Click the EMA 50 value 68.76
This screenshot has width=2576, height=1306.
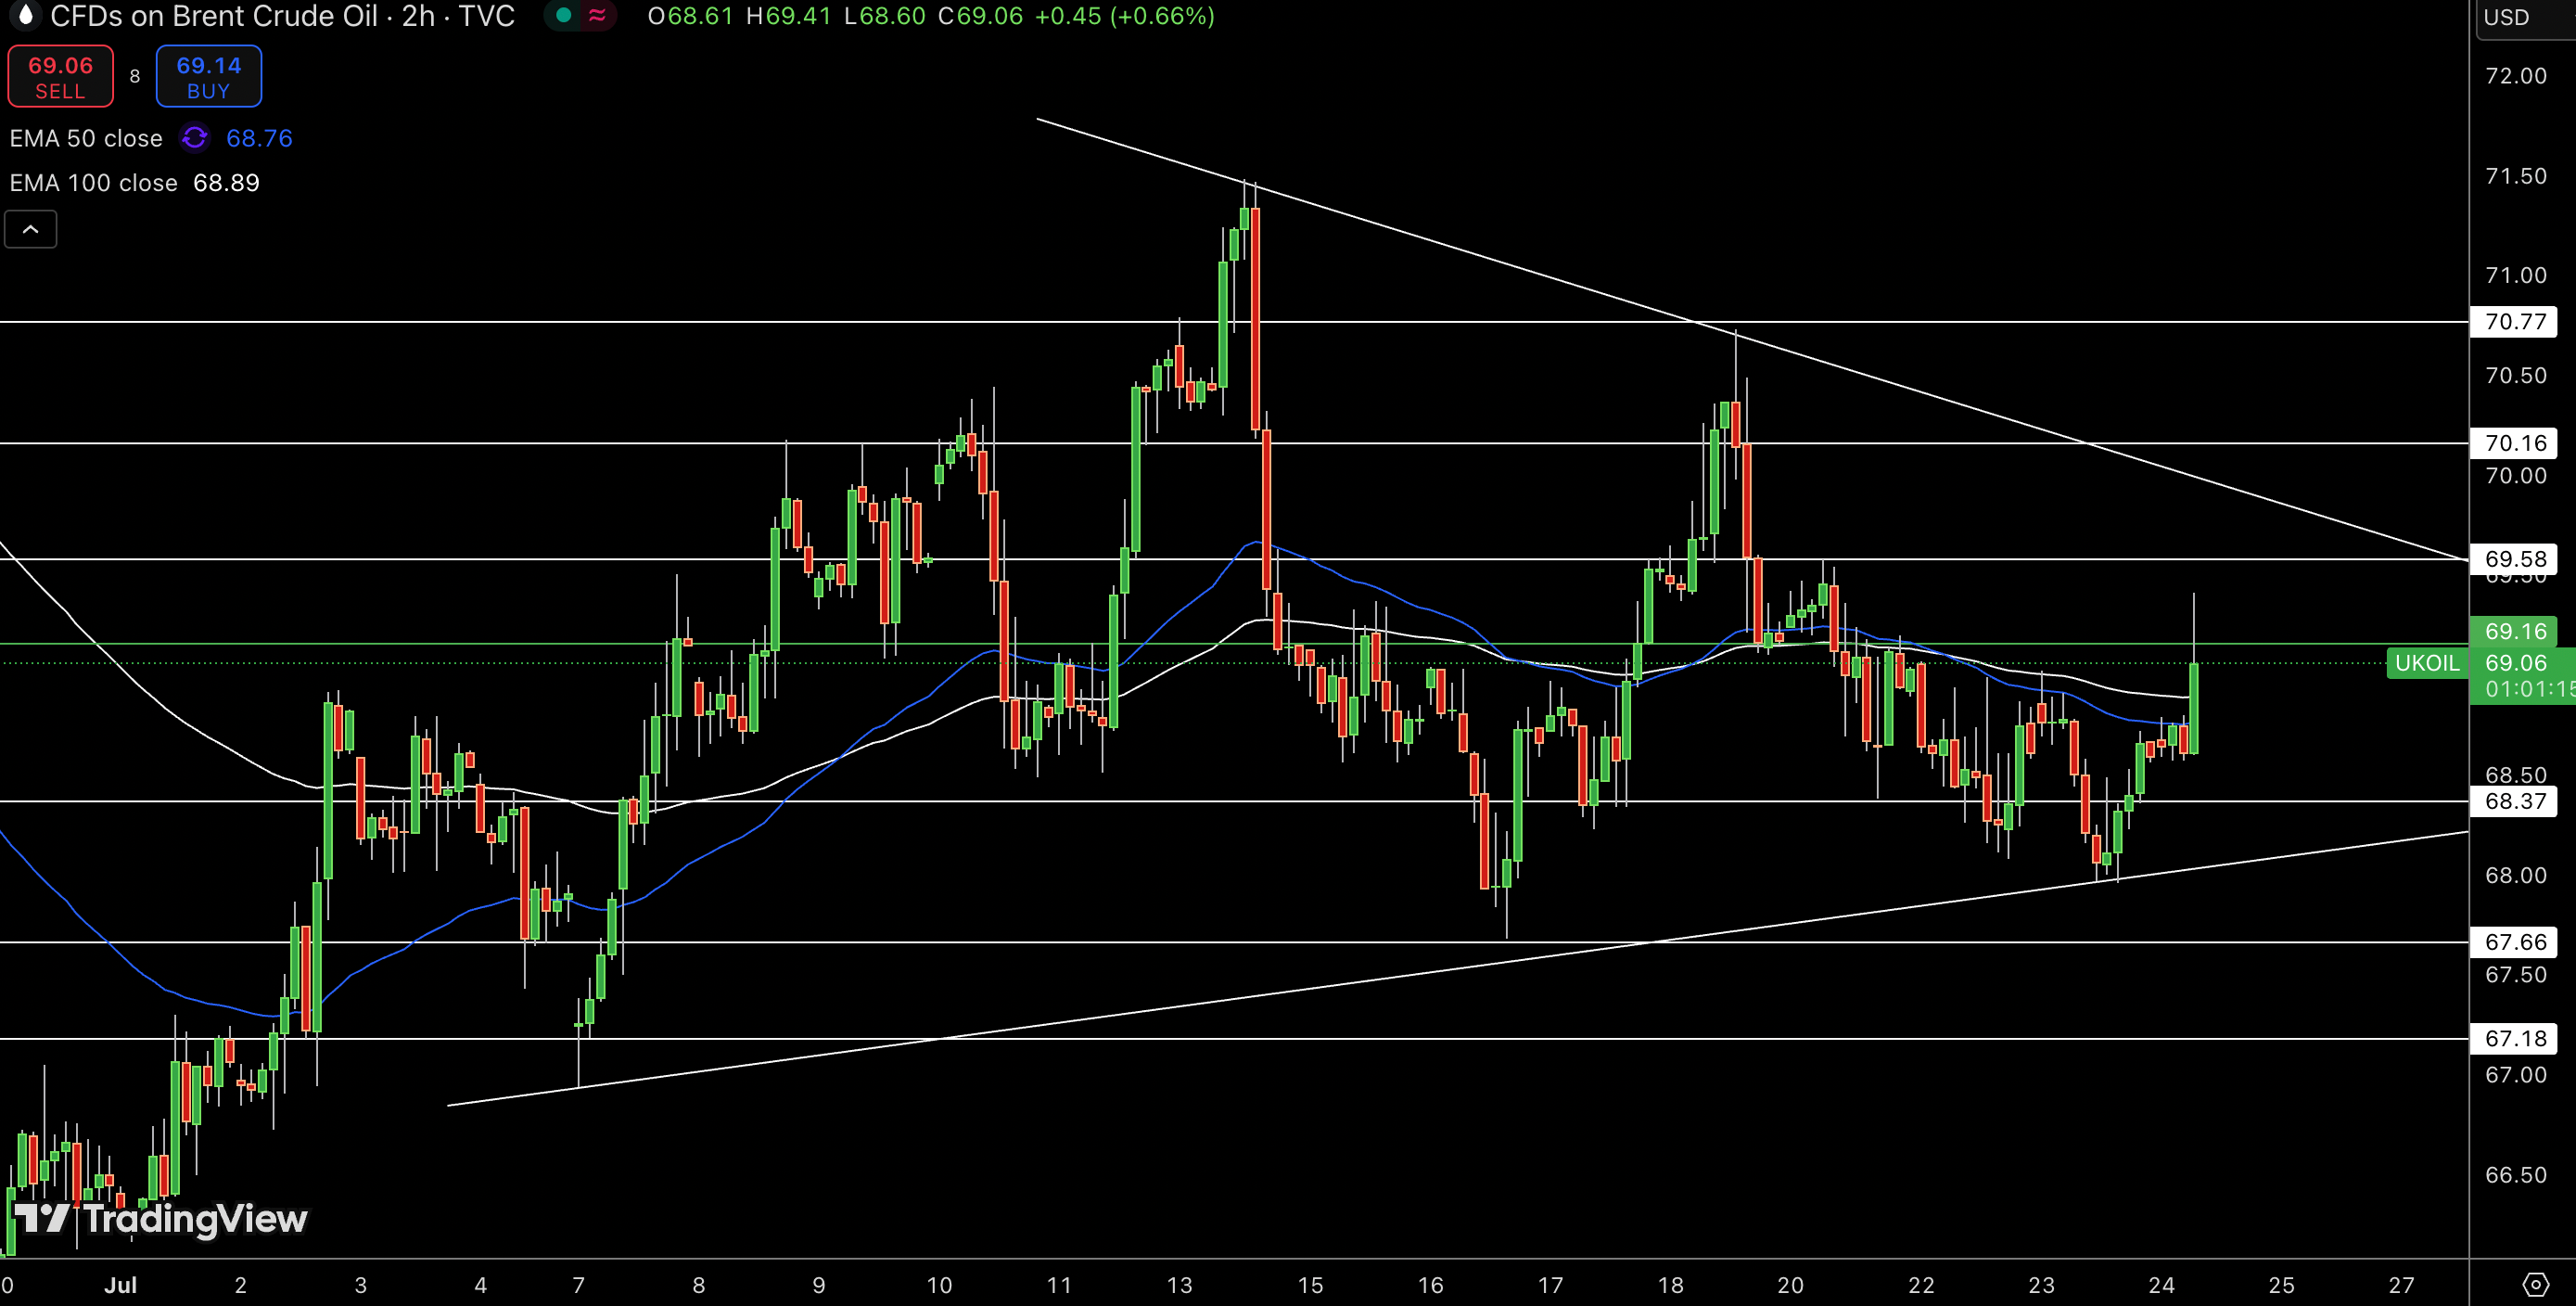pyautogui.click(x=259, y=138)
